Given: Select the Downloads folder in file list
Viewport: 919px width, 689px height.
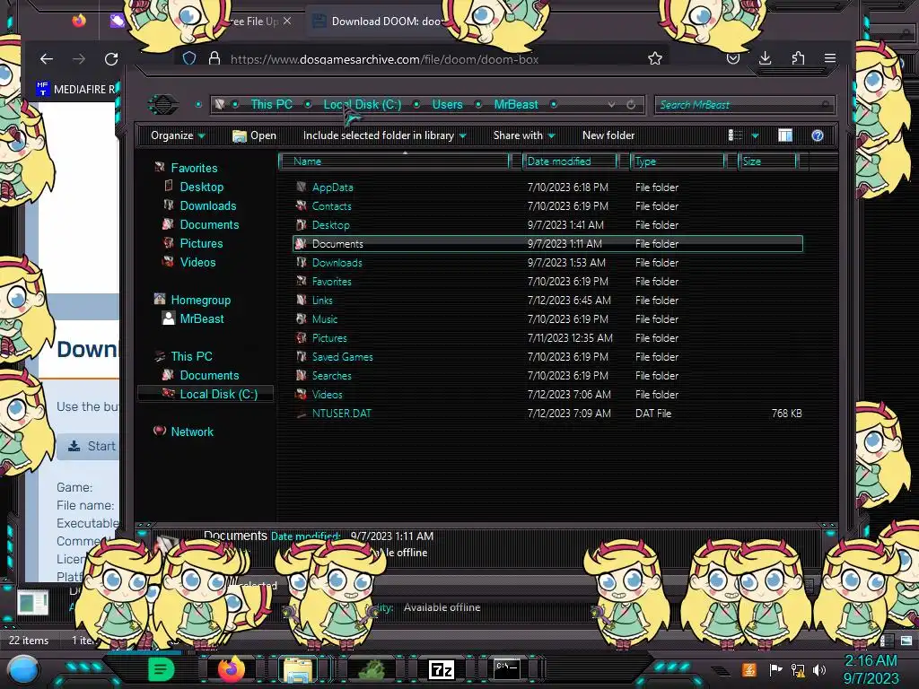Looking at the screenshot, I should click(547, 263).
